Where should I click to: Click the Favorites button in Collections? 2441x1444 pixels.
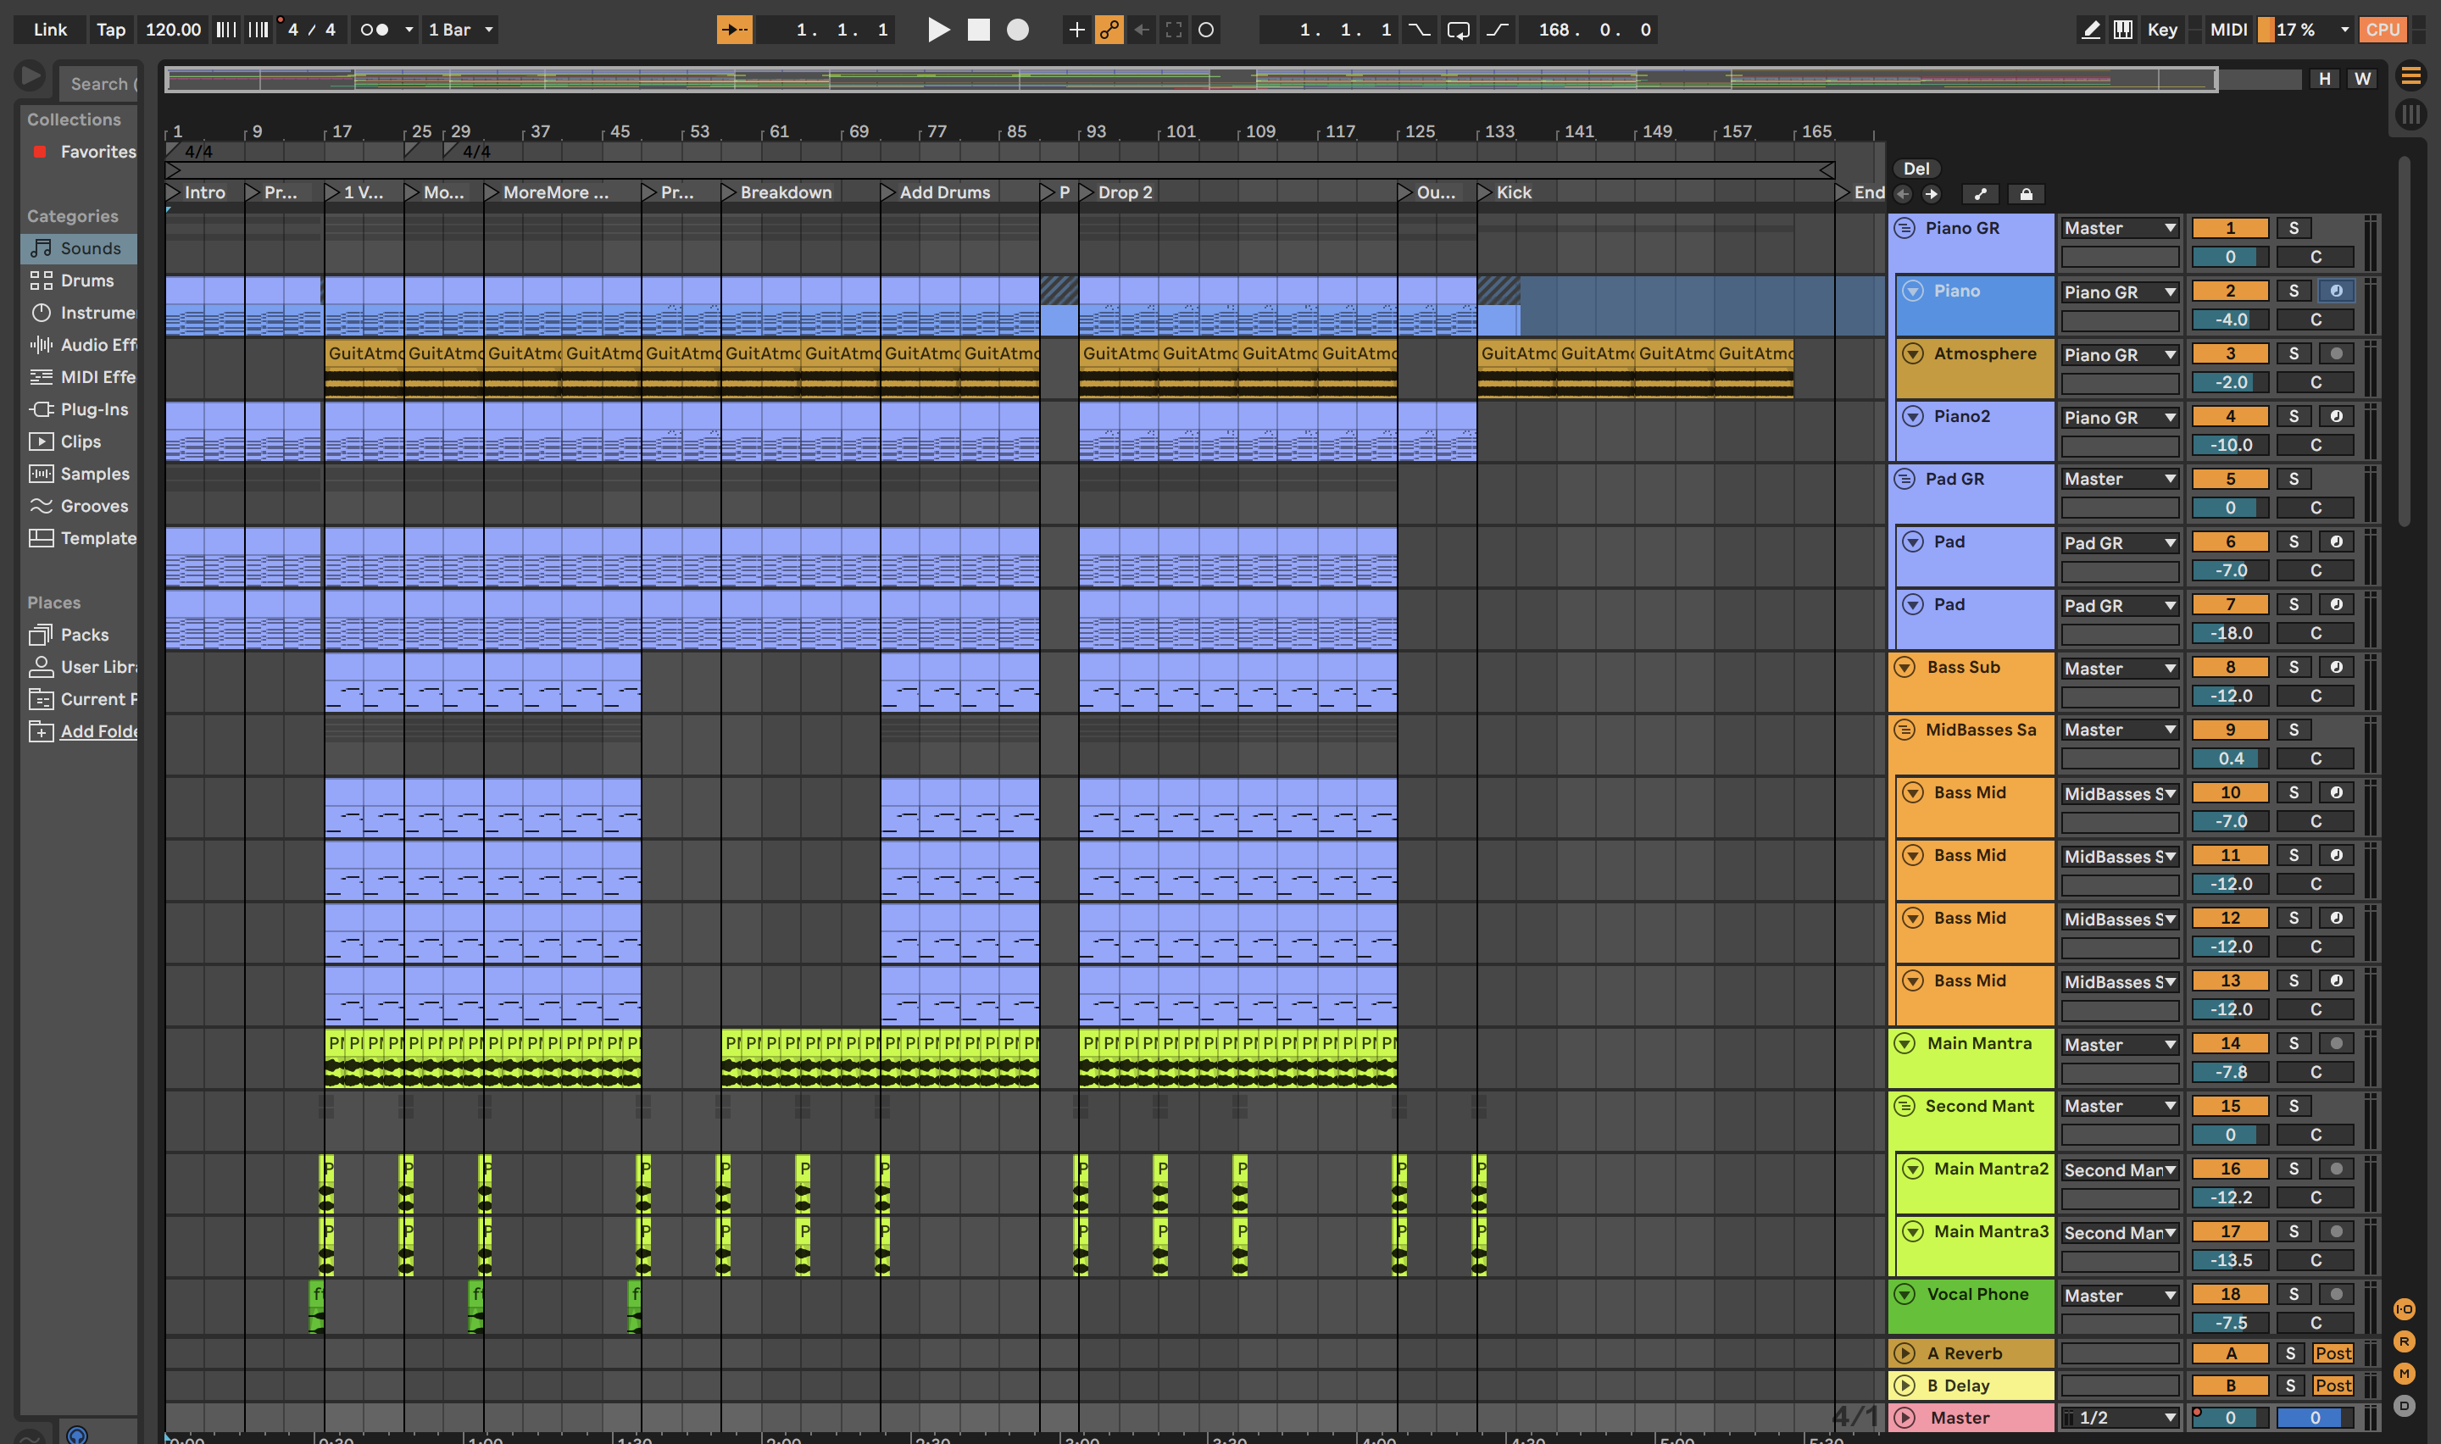97,152
